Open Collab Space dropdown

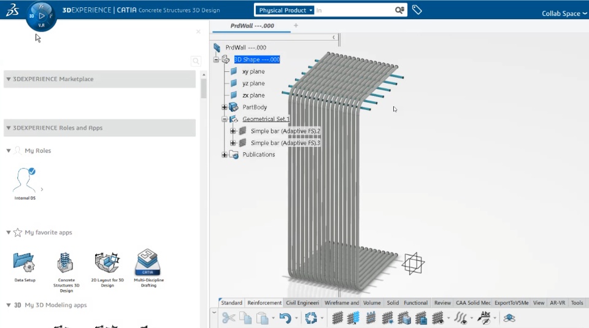(x=564, y=14)
